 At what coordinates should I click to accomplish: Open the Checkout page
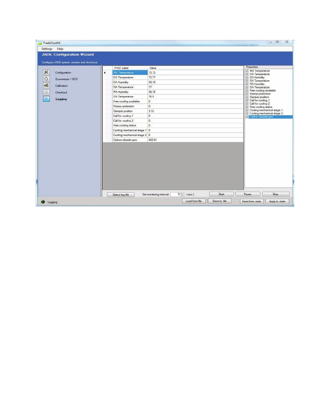pyautogui.click(x=61, y=92)
